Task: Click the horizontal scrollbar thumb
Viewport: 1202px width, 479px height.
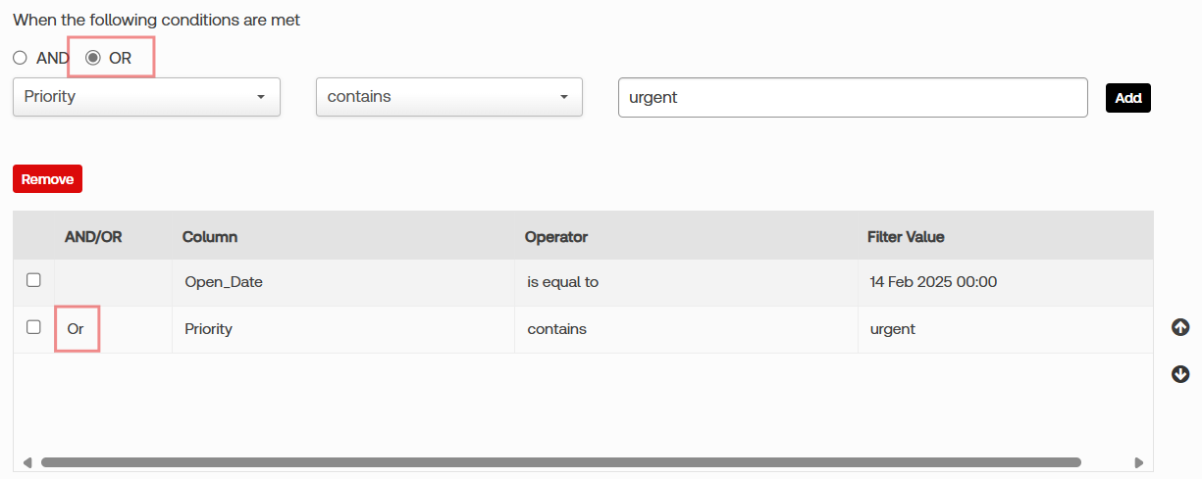Action: point(559,462)
